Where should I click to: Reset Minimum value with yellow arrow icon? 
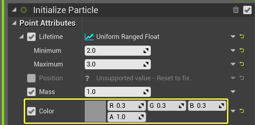[242, 51]
